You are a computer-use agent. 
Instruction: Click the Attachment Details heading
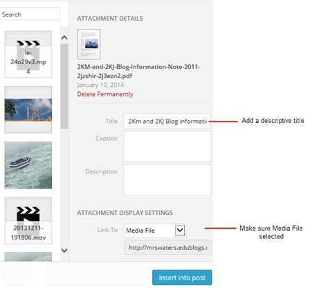coord(110,19)
